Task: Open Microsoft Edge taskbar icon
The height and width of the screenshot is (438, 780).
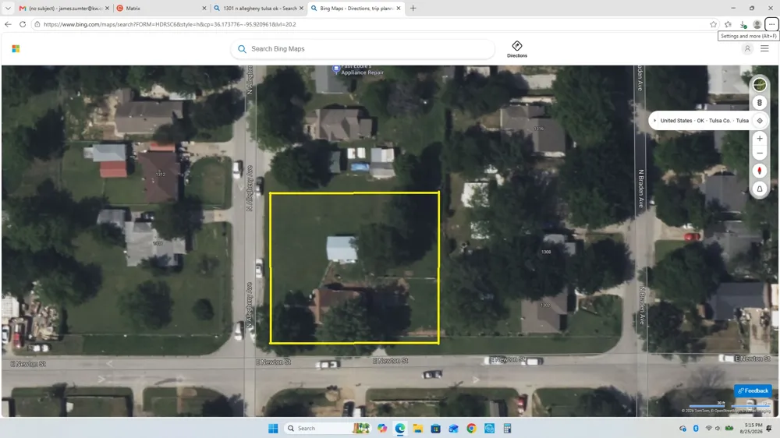Action: tap(400, 428)
